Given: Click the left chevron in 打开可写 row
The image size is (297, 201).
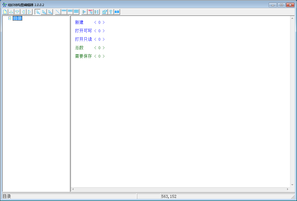Looking at the screenshot, I should tap(95, 31).
